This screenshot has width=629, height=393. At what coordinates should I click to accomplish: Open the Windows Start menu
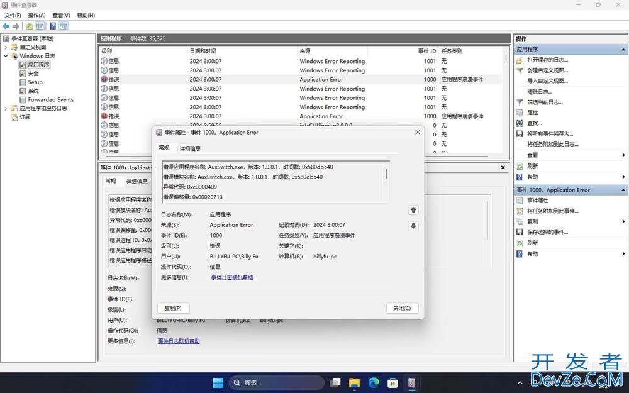(x=218, y=382)
